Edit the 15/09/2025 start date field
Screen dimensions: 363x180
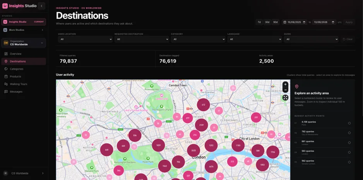coord(295,22)
